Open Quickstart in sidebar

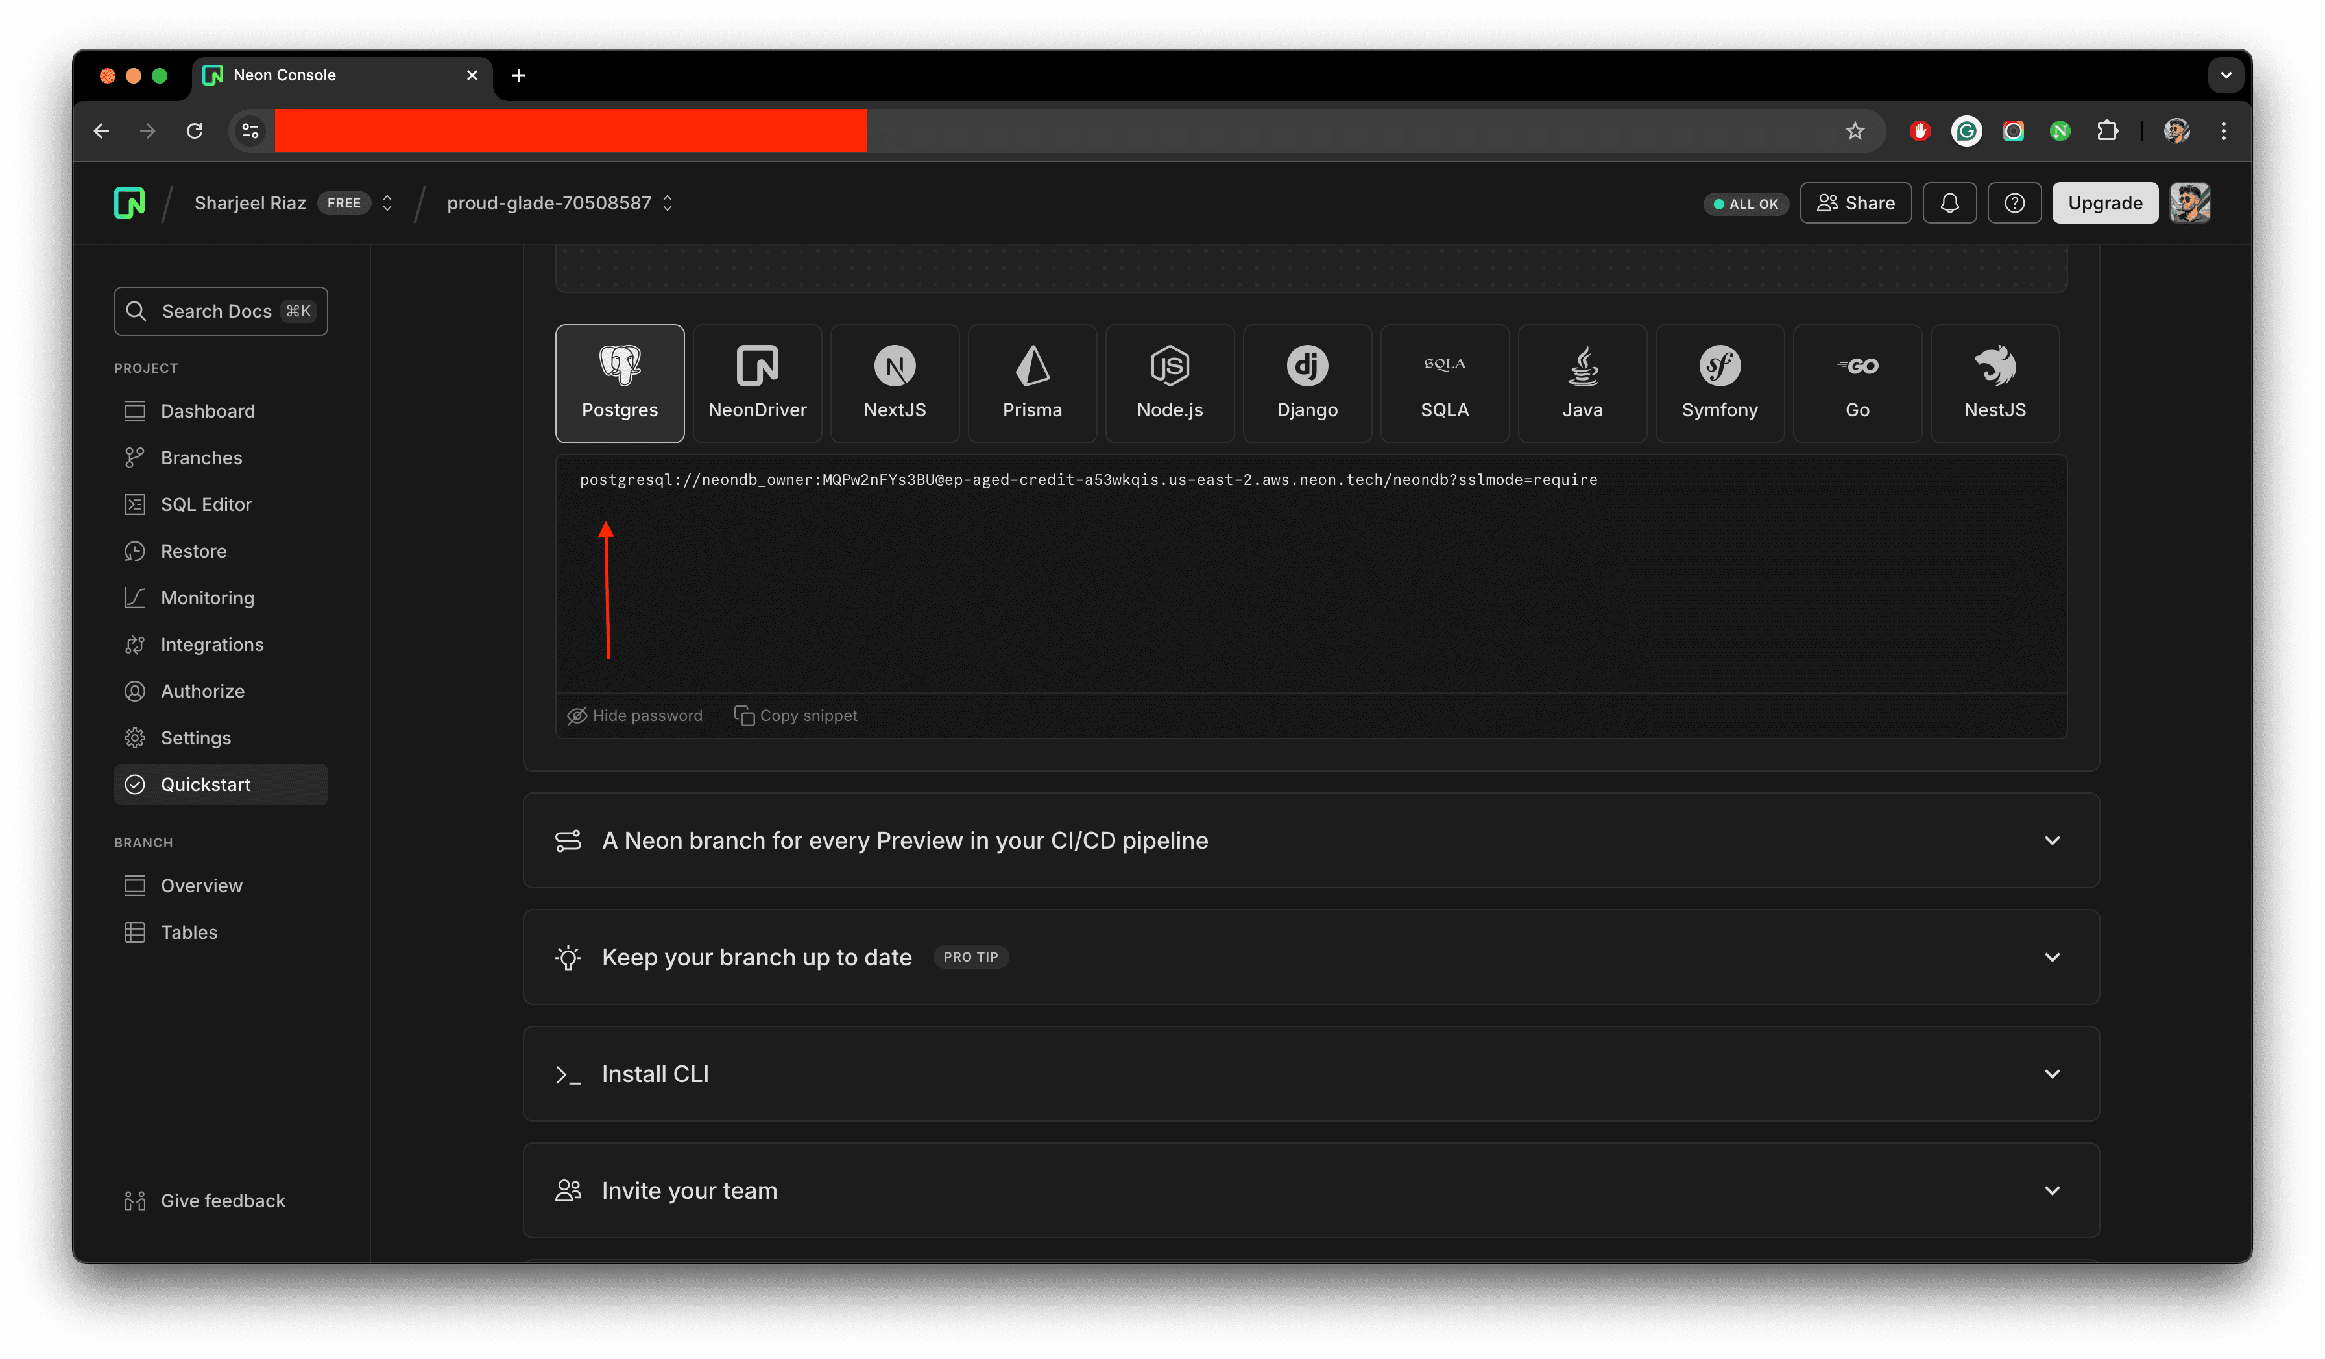click(221, 785)
